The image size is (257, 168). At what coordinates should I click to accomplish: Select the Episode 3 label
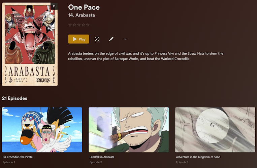[182, 162]
